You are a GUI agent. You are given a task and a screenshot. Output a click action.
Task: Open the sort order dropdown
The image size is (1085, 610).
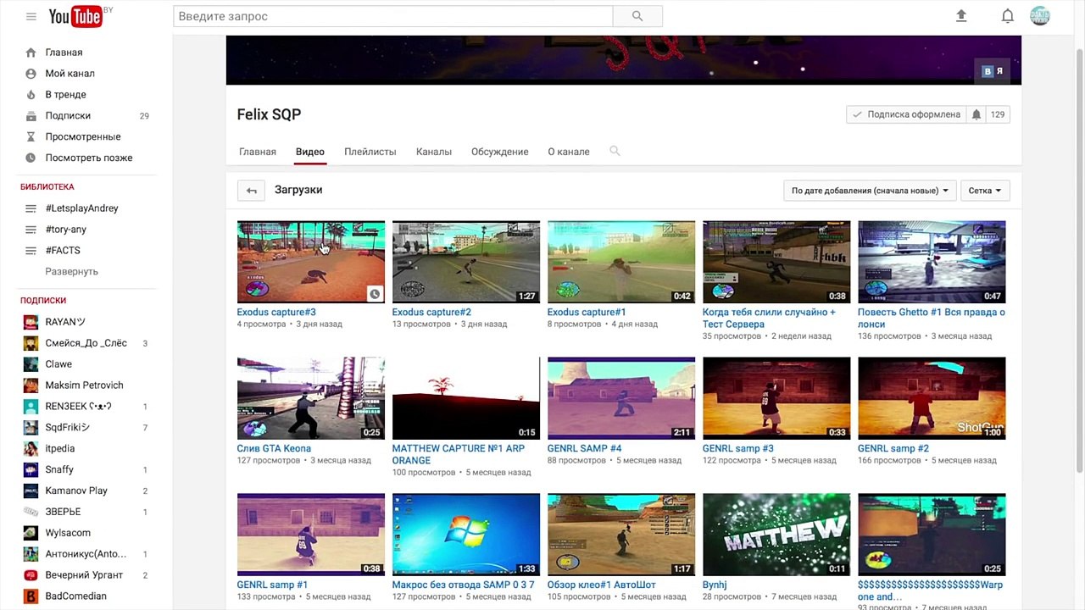coord(870,191)
